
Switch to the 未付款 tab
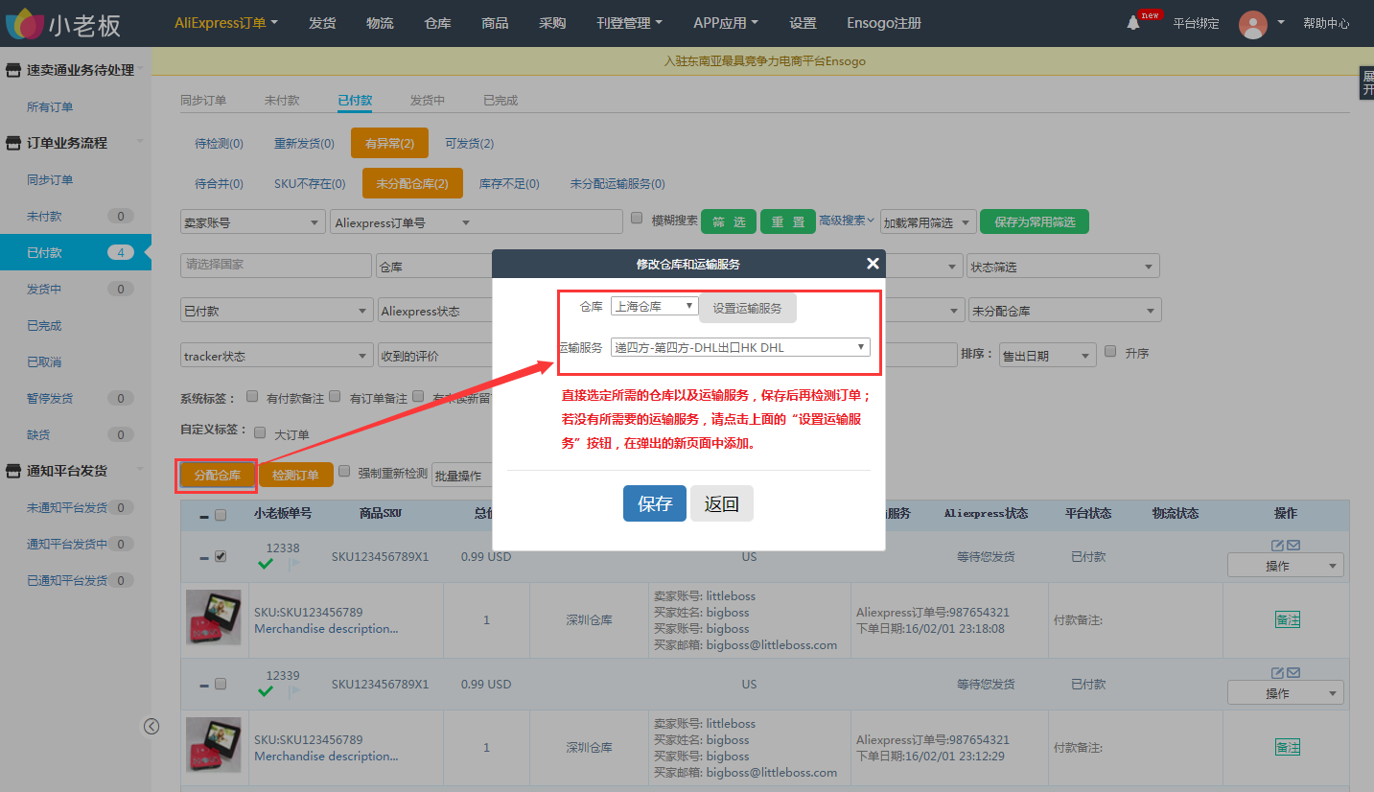(282, 100)
